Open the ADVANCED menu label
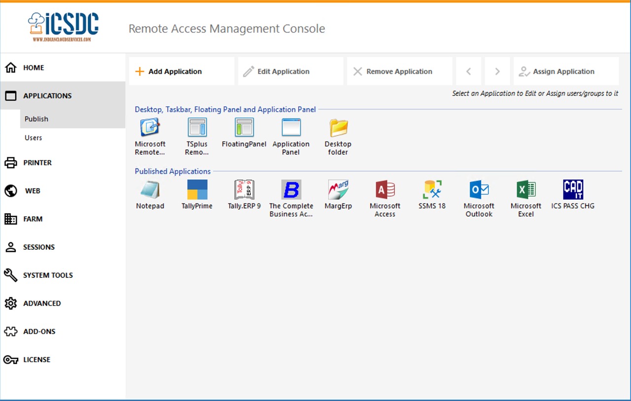The width and height of the screenshot is (631, 401). (x=42, y=303)
